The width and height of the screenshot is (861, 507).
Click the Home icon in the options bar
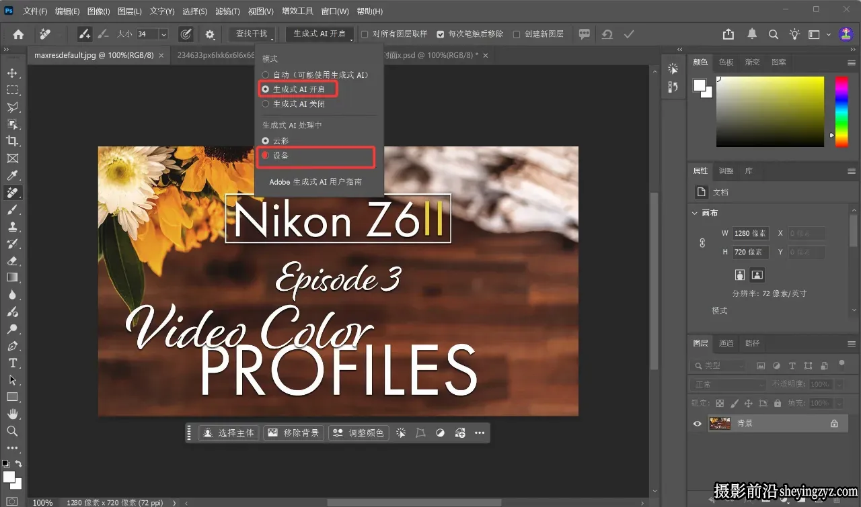[18, 34]
